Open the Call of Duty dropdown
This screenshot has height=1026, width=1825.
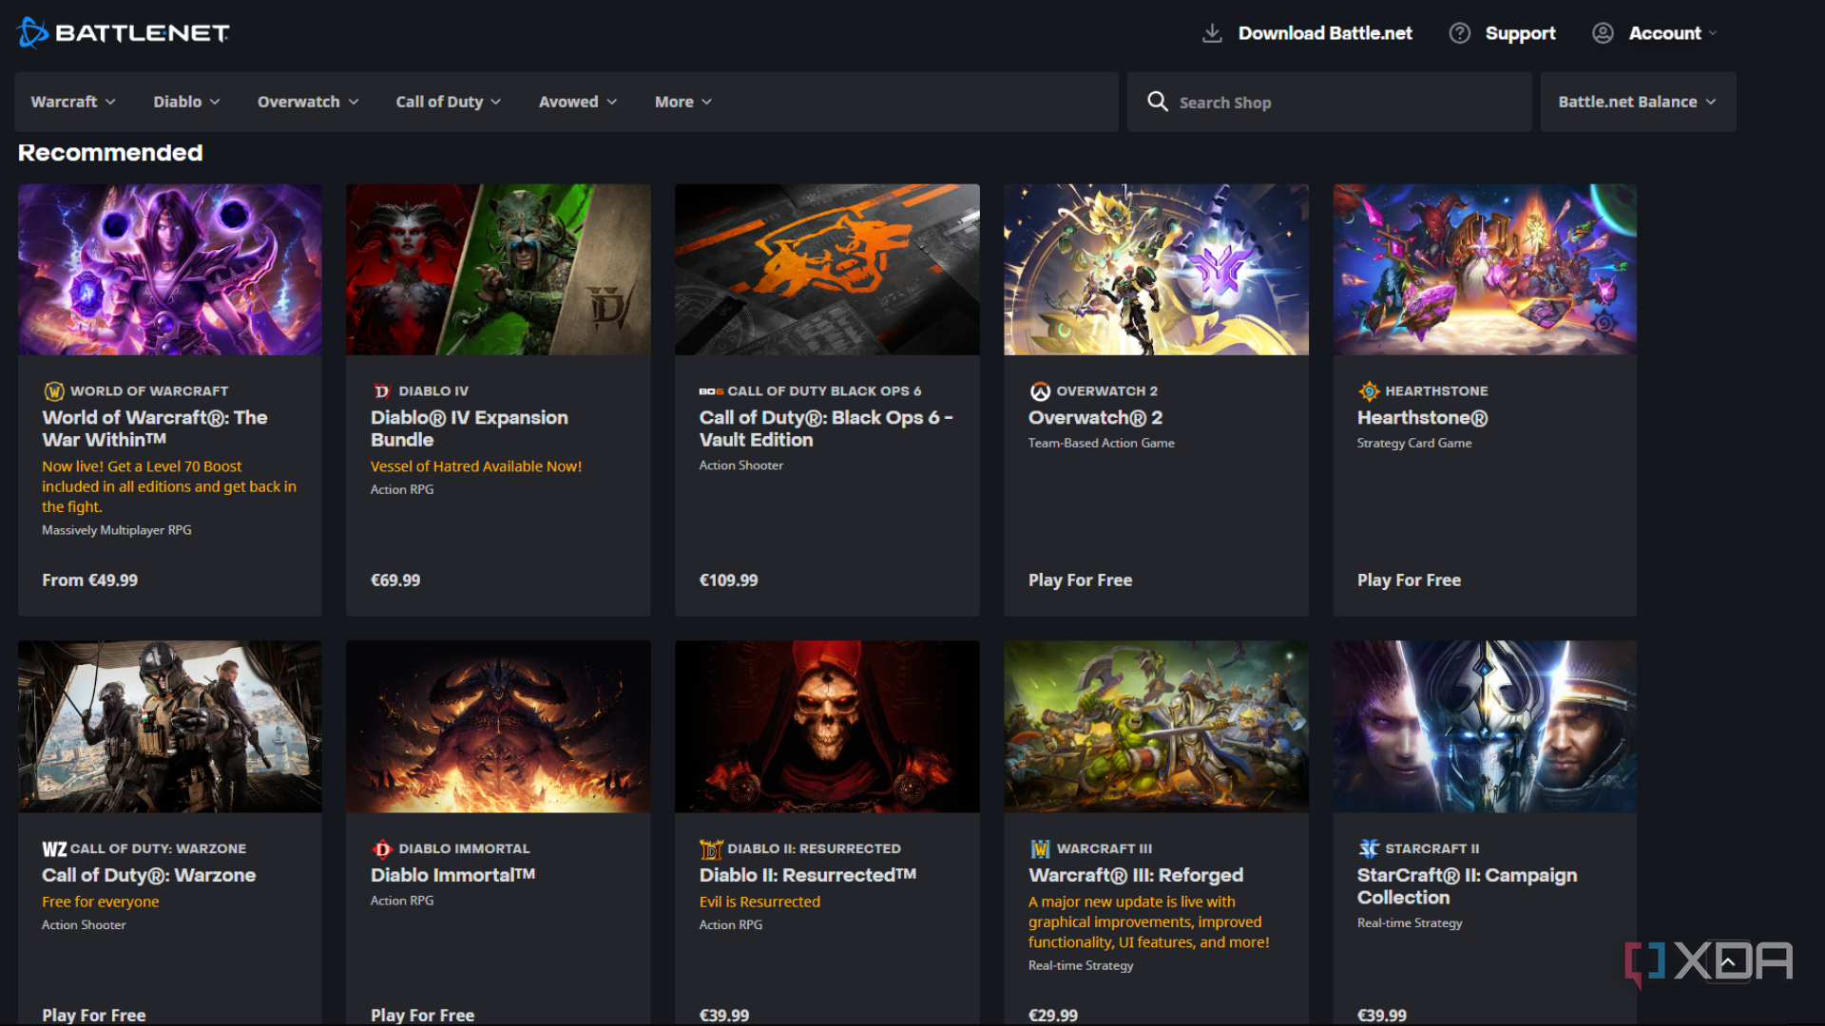[449, 102]
